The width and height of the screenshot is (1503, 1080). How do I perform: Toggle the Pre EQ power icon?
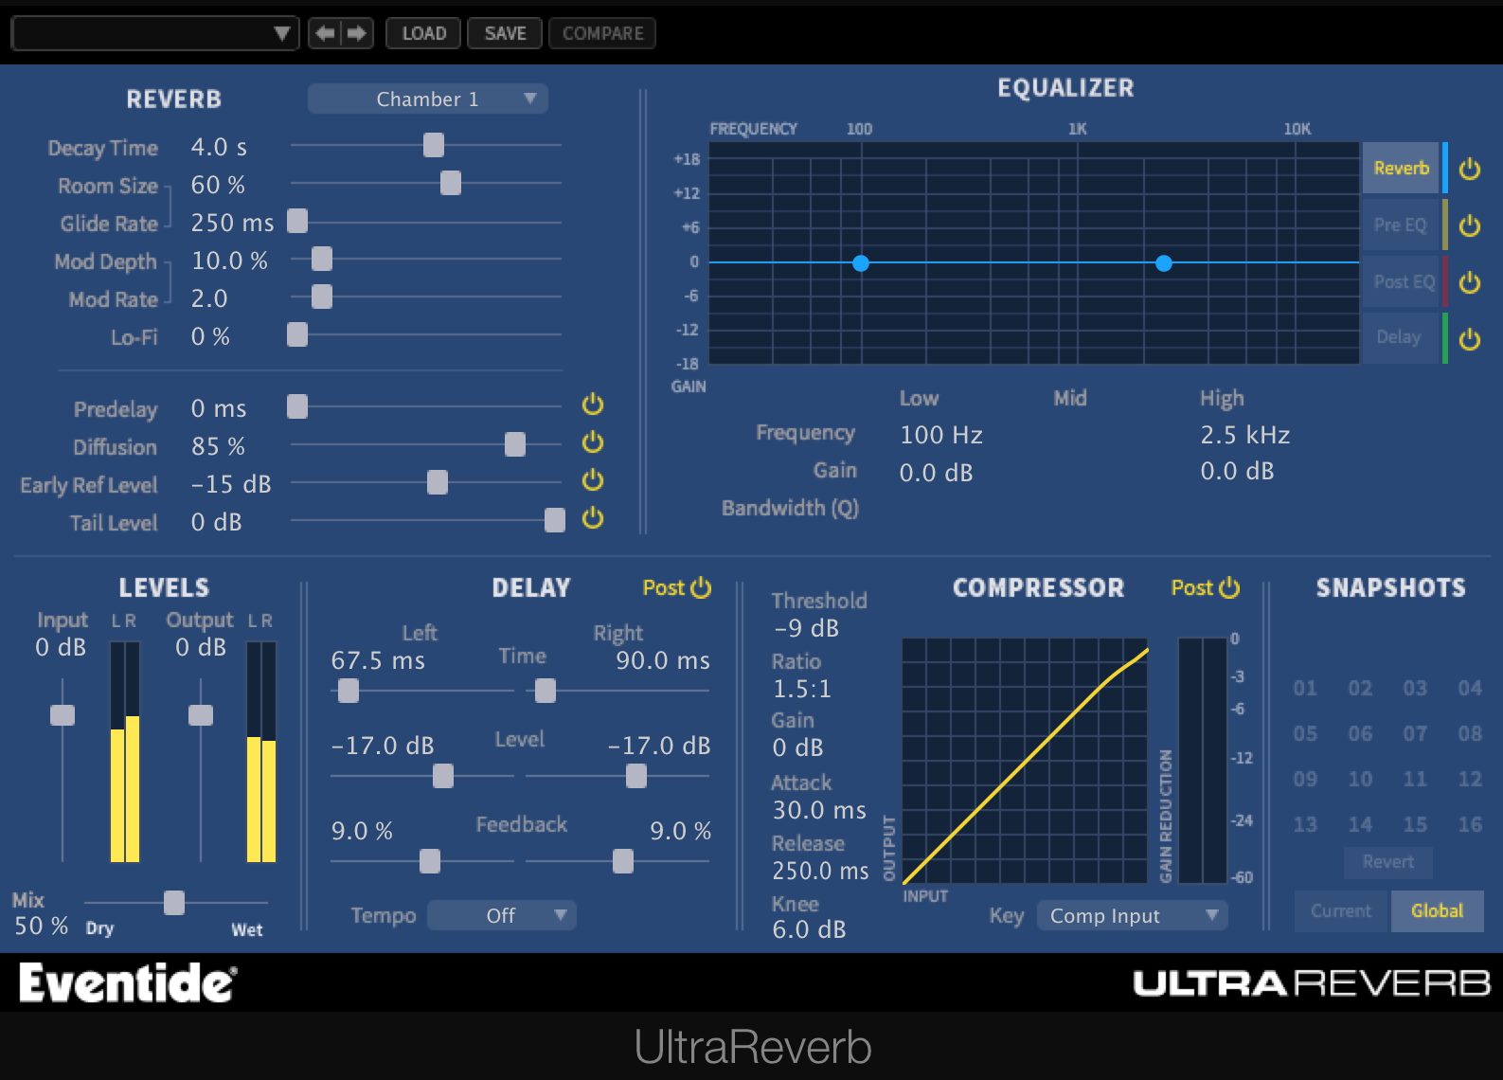(1470, 225)
